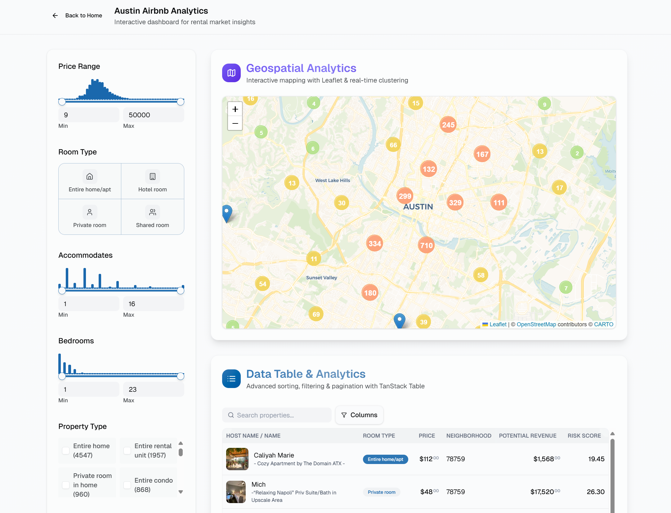
Task: Click the Entire home/apt badge for Caliyah Marie
Action: (385, 459)
